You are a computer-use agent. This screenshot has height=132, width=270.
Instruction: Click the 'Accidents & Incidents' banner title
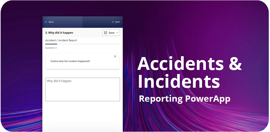pyautogui.click(x=190, y=72)
